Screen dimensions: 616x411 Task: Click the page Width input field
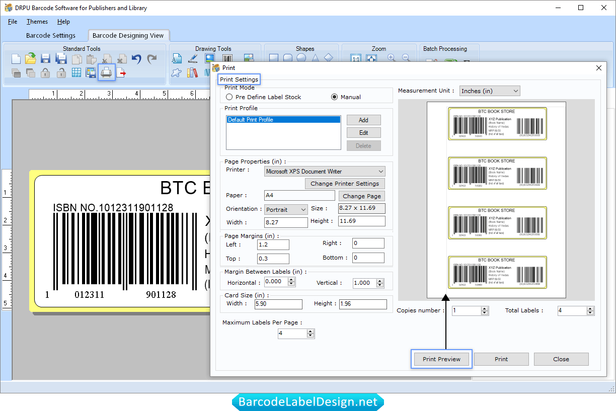[286, 222]
